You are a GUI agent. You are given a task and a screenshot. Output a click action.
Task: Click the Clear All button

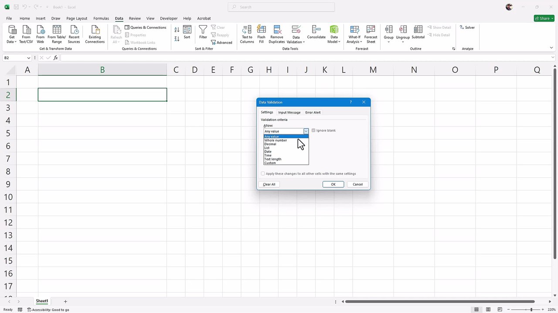(269, 184)
